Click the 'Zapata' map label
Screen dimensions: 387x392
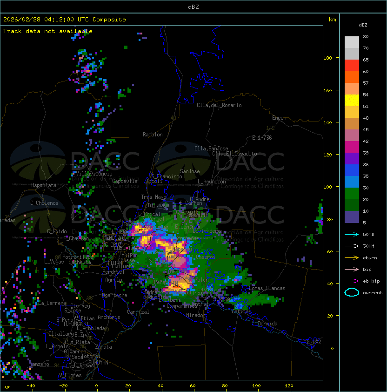coord(103,347)
